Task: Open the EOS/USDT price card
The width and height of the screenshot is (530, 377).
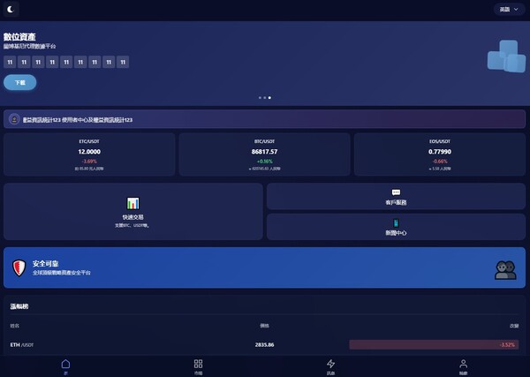Action: pos(440,155)
